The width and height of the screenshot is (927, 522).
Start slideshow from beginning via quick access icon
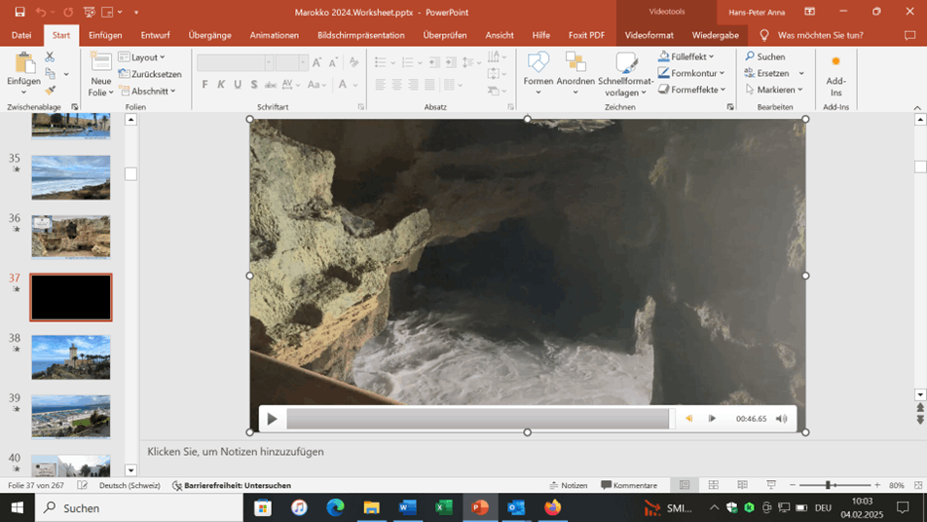[x=90, y=12]
